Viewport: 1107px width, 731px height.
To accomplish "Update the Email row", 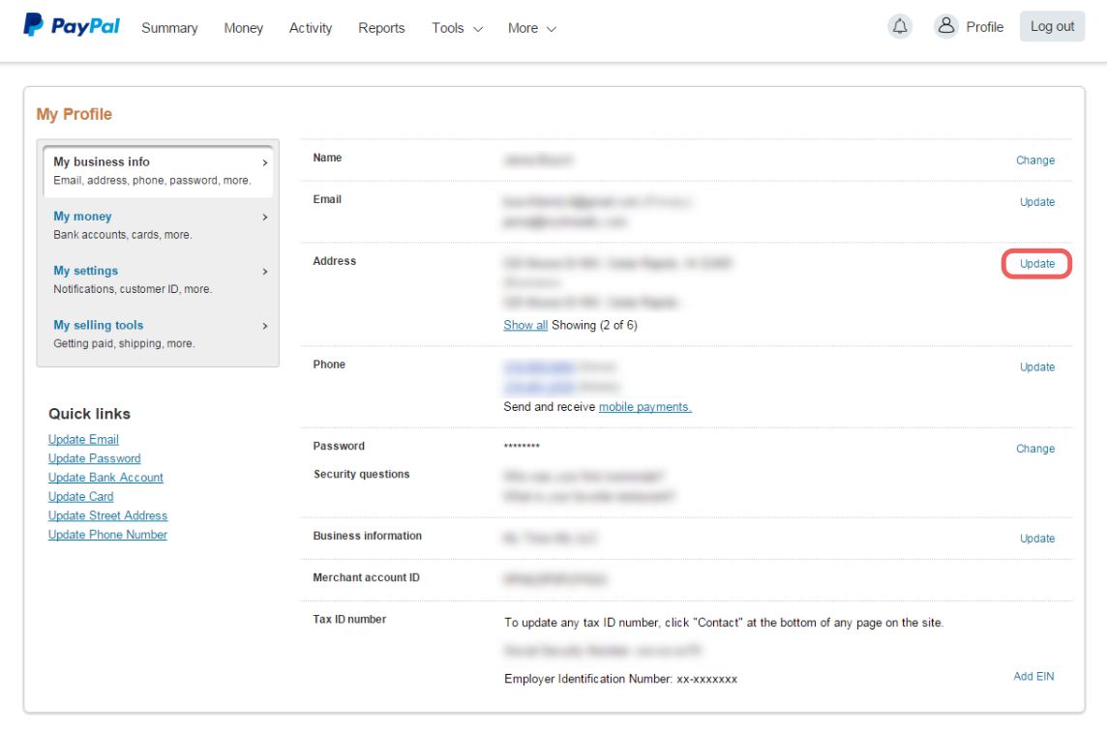I will point(1037,202).
